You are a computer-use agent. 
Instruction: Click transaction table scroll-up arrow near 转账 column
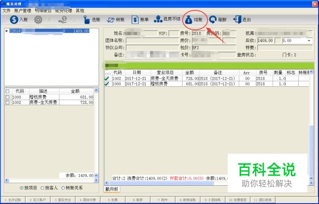(311, 72)
